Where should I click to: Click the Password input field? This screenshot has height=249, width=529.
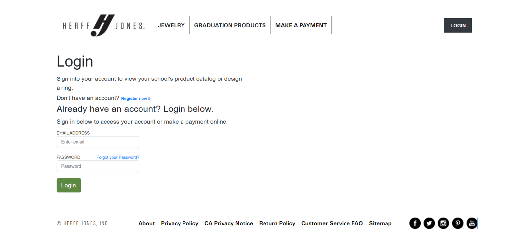[98, 166]
